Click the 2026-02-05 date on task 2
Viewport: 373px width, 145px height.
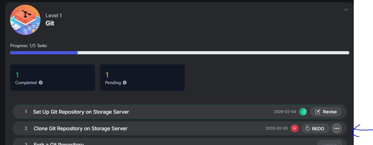coord(277,128)
